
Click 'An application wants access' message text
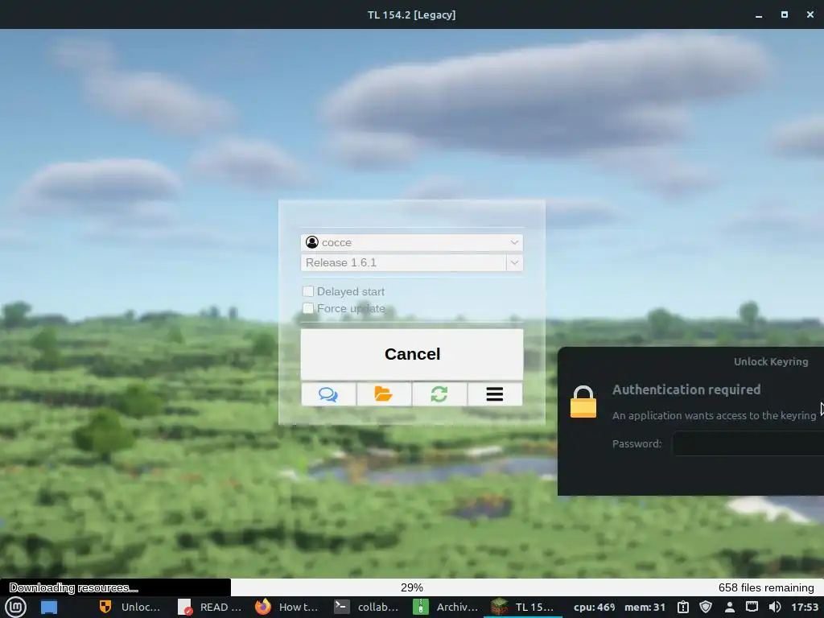tap(715, 416)
